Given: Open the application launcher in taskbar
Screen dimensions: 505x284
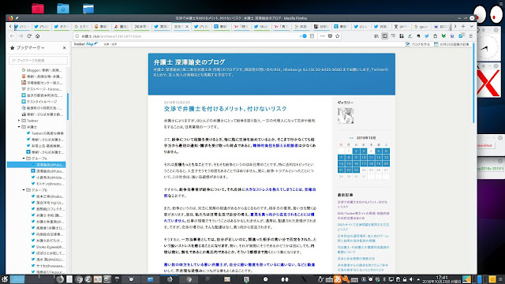Looking at the screenshot, I should [x=5, y=279].
